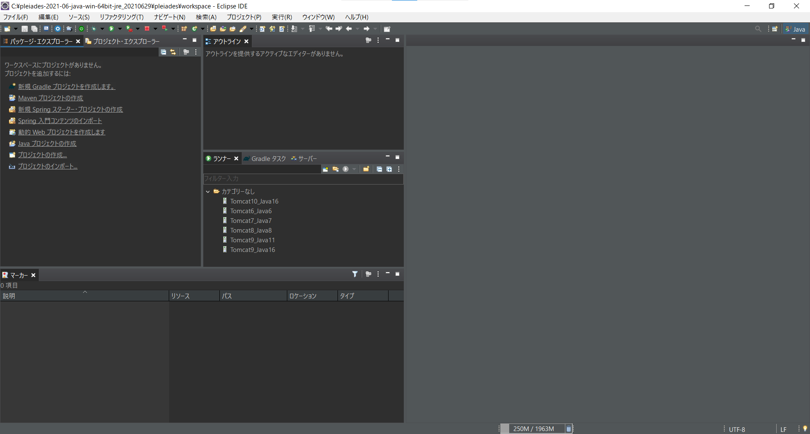Open Package Explorer view menu (three dots)
This screenshot has height=434, width=810.
click(196, 52)
